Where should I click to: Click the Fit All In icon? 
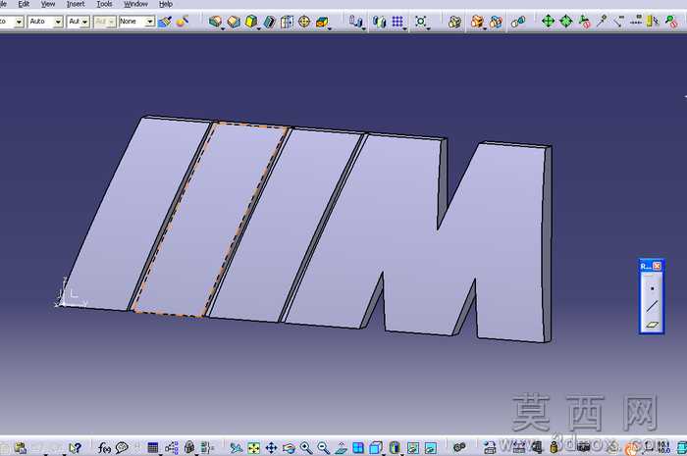(253, 448)
